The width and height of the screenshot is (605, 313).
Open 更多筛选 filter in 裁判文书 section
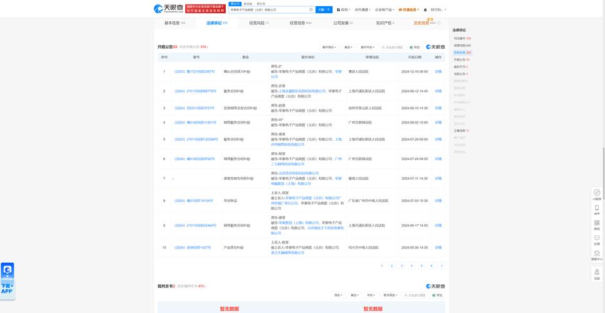point(390,295)
